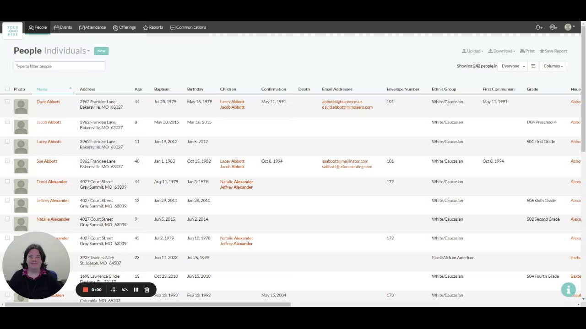This screenshot has width=586, height=329.
Task: Stop recording with the red square button
Action: click(85, 290)
